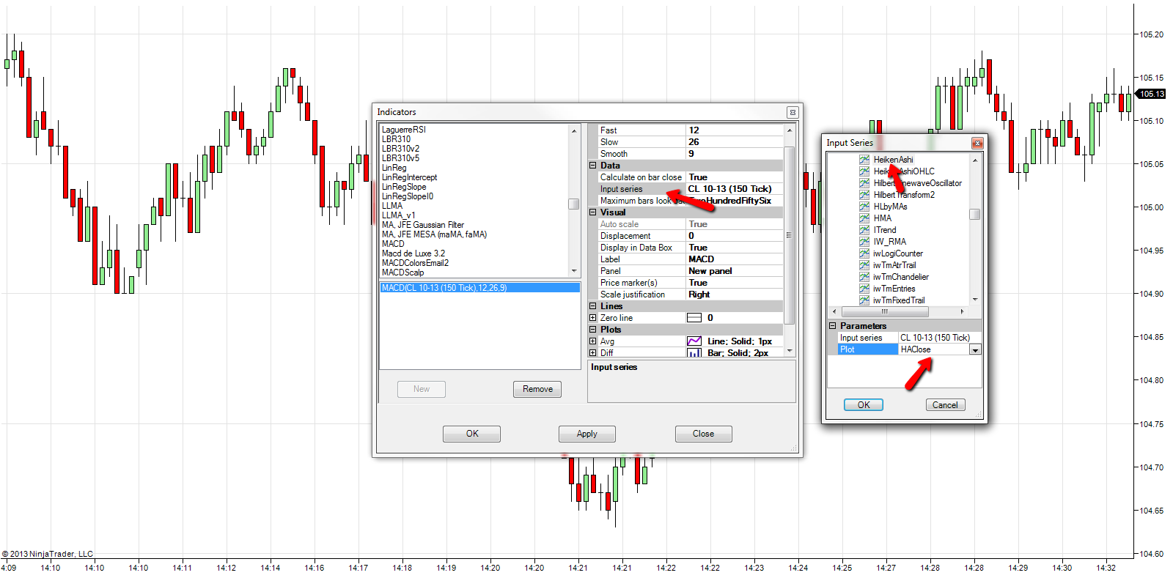The image size is (1173, 578).
Task: Click the Scale justification value Right
Action: point(735,294)
